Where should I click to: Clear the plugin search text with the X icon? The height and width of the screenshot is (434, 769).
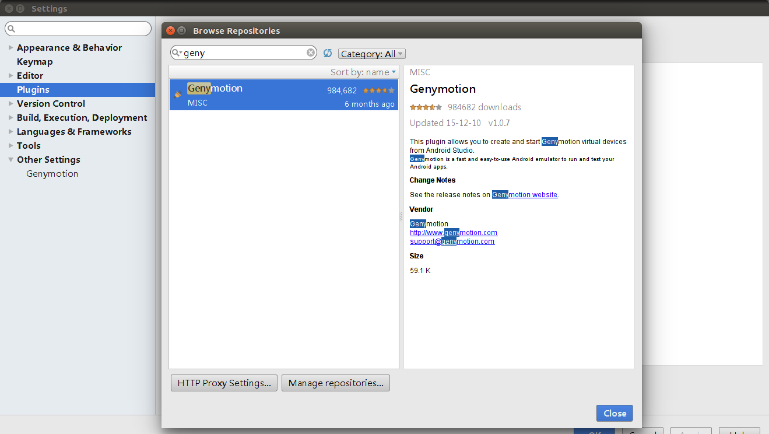pyautogui.click(x=311, y=53)
